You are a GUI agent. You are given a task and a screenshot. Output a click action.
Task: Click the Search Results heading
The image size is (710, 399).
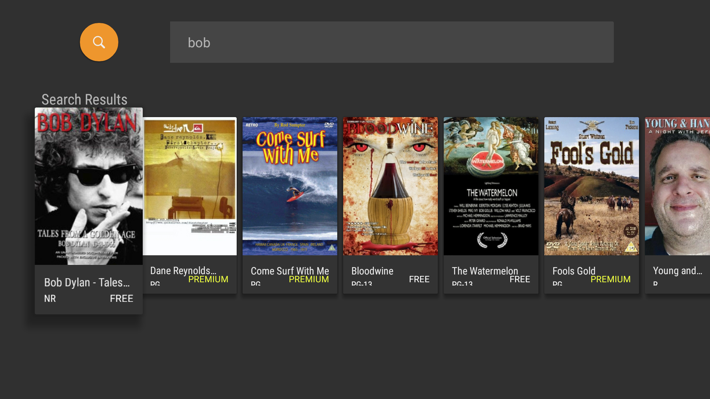pos(84,99)
